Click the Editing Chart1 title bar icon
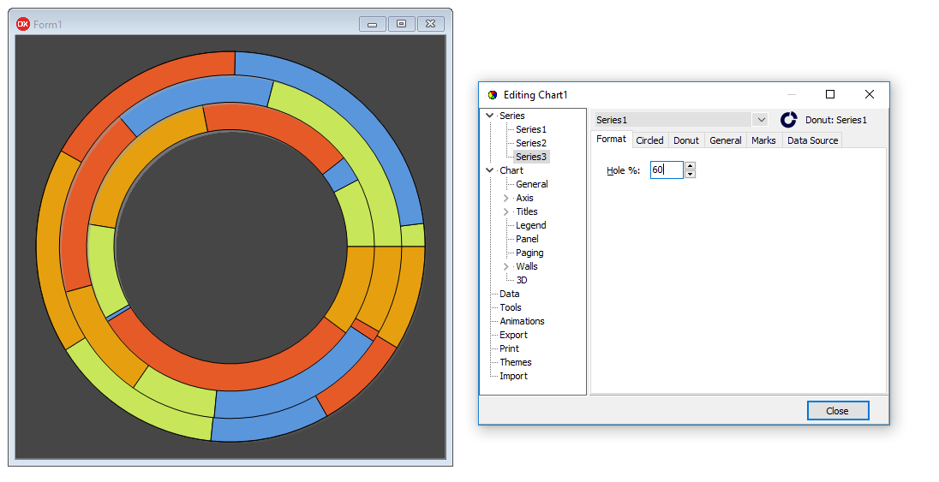The height and width of the screenshot is (482, 939). coord(492,95)
